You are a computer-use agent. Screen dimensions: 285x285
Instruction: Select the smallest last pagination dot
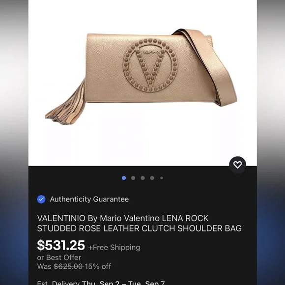pyautogui.click(x=162, y=178)
